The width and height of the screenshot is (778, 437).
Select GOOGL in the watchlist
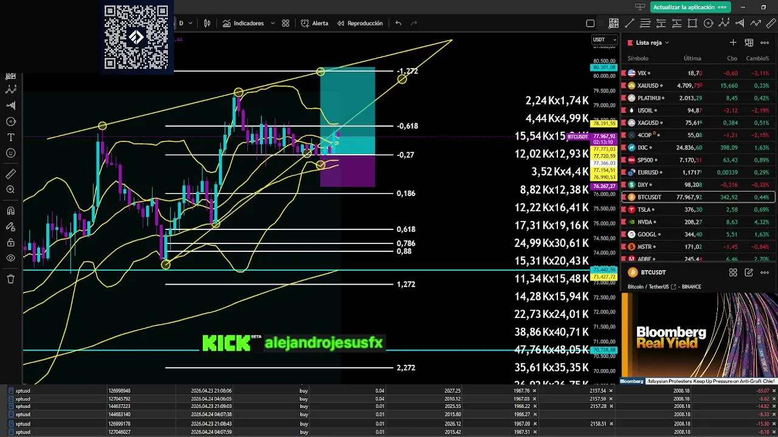698,234
